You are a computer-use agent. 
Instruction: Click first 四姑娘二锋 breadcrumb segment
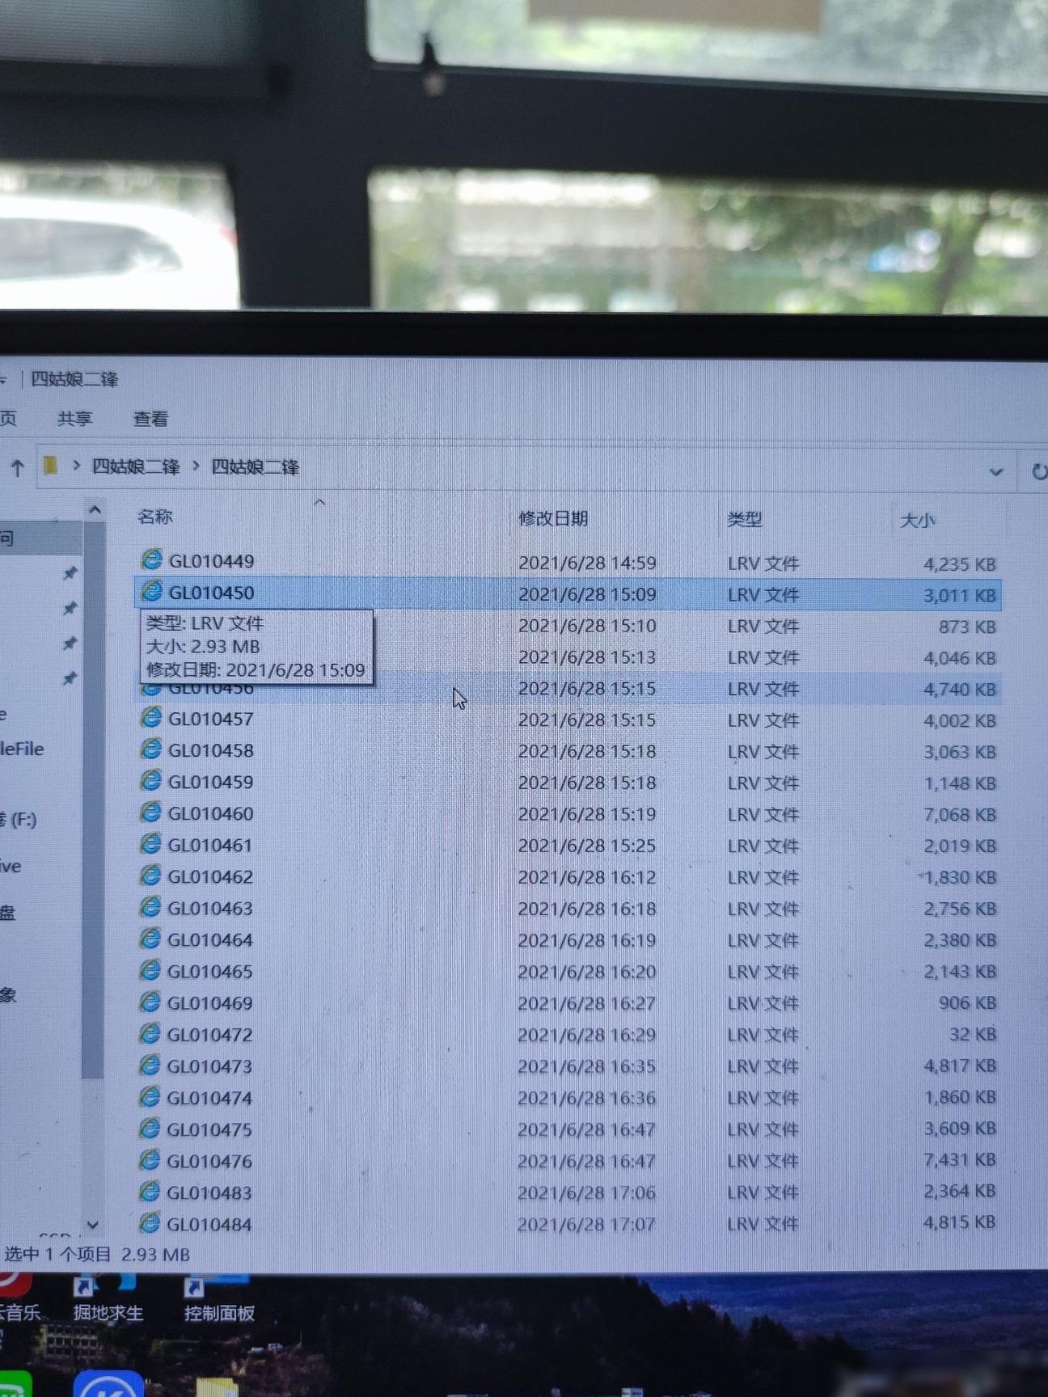click(x=135, y=466)
